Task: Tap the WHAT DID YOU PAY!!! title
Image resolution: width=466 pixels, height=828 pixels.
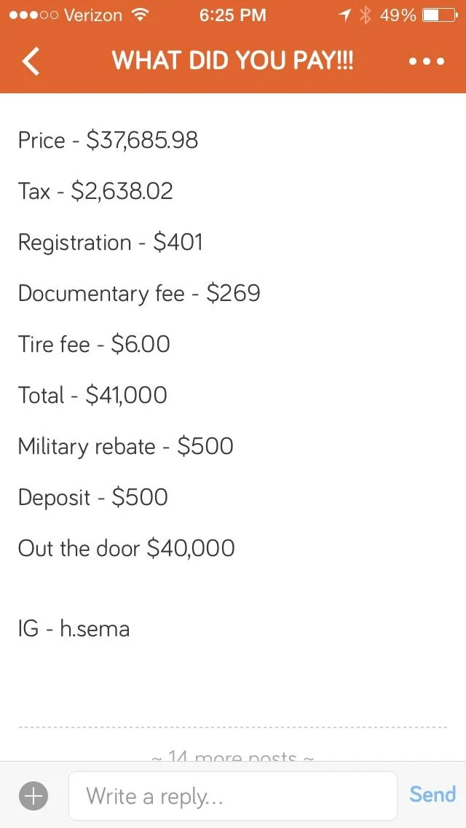Action: [233, 60]
